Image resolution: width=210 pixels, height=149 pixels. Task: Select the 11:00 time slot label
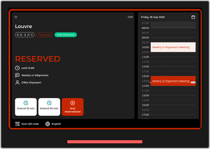[145, 57]
